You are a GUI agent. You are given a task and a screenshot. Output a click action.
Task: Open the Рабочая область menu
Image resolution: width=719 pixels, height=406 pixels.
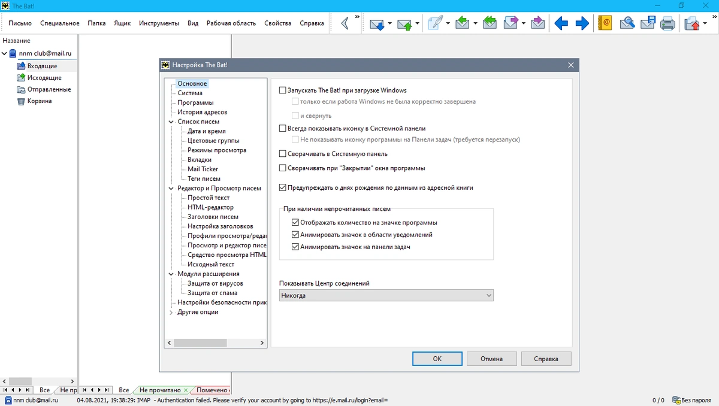pos(231,23)
